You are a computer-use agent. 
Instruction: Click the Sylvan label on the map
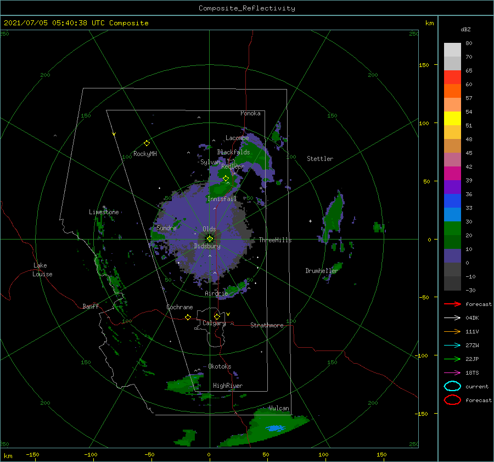210,162
